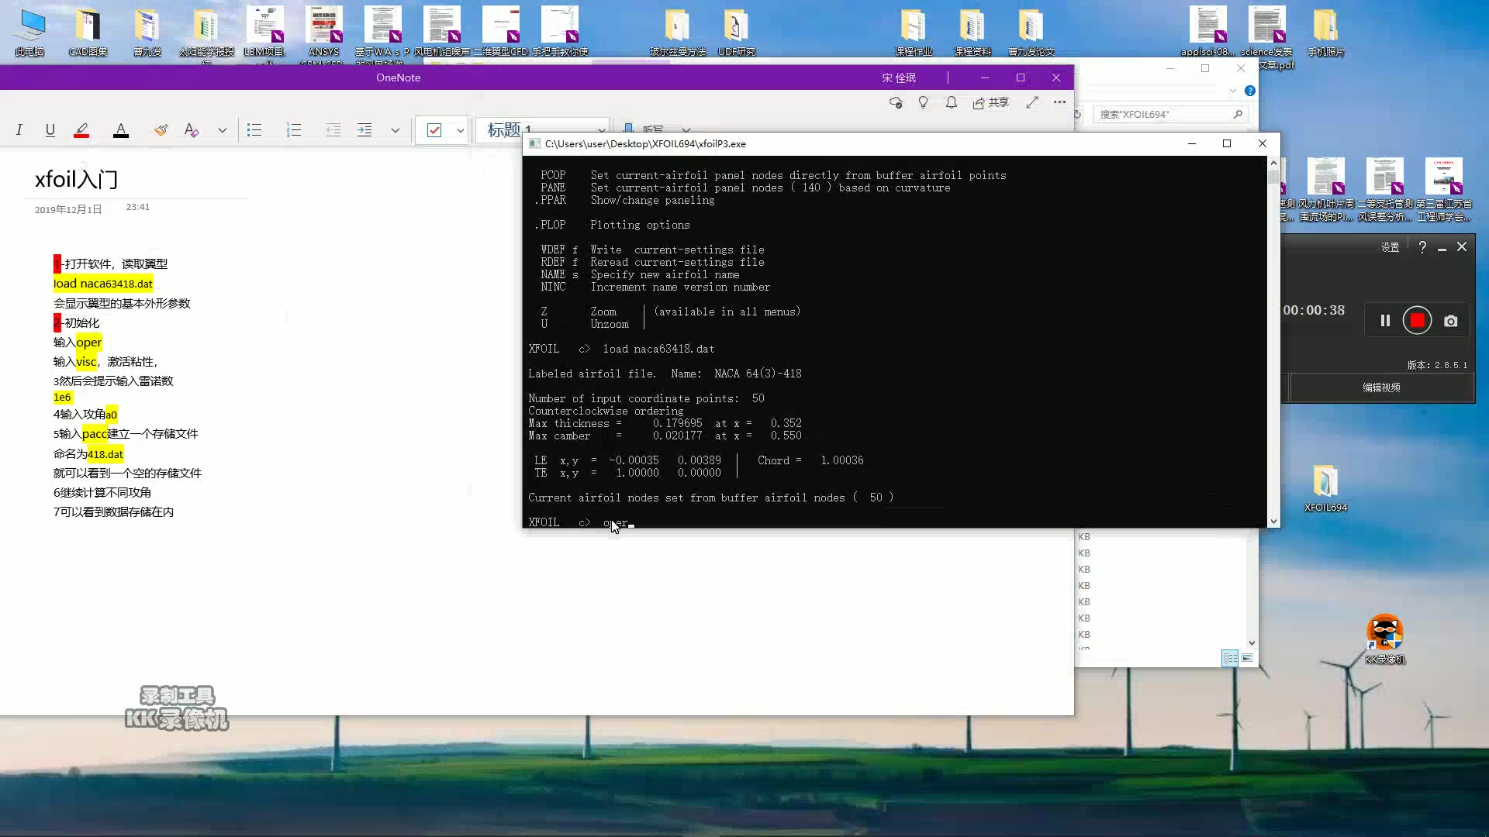Enter OneNote full-screen mode

1031,102
